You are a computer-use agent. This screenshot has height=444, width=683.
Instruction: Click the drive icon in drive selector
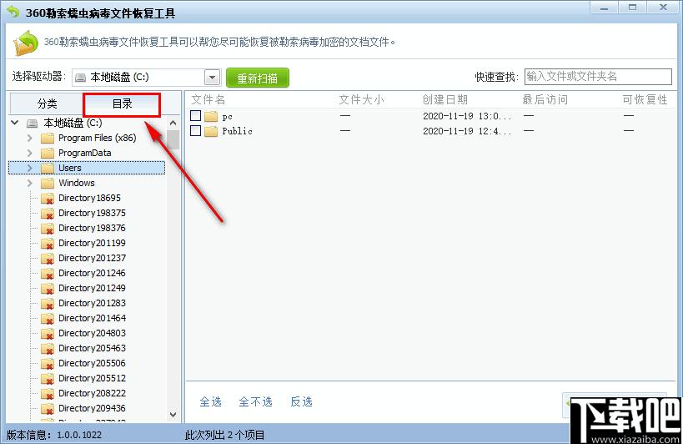[x=81, y=78]
